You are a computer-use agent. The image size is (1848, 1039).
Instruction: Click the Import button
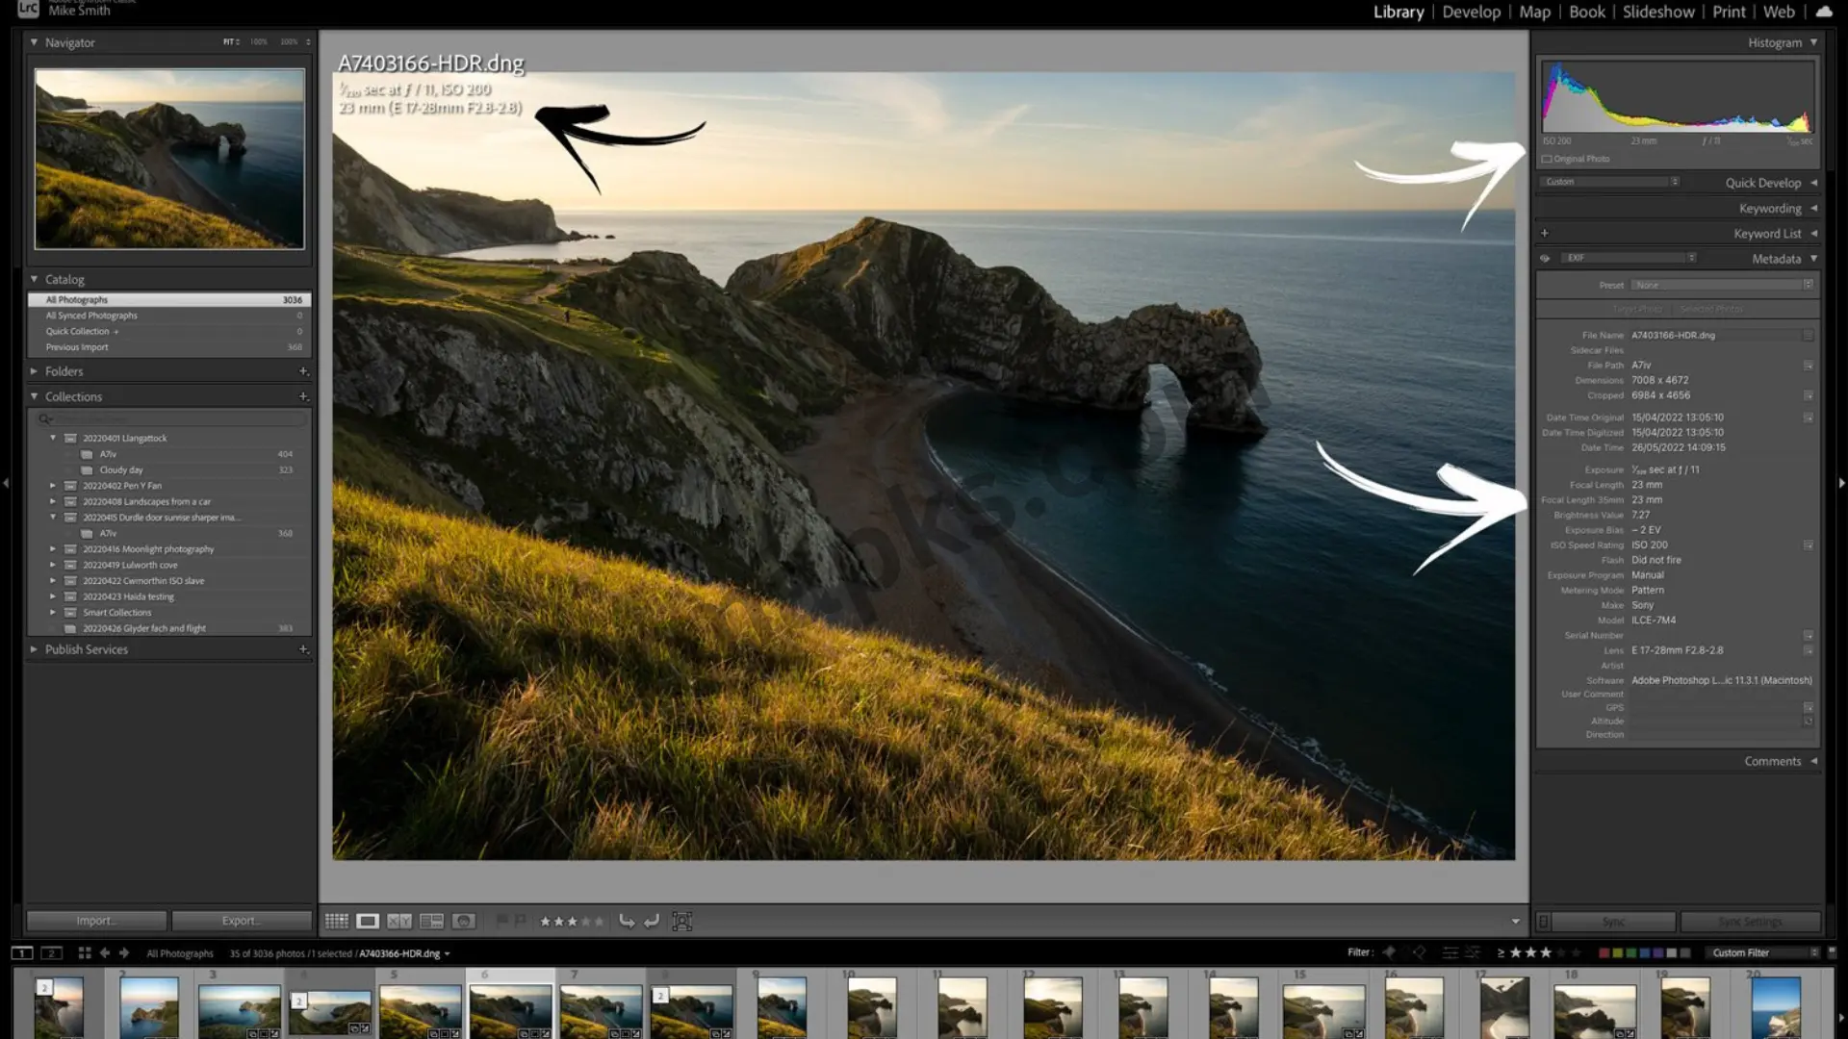(96, 921)
